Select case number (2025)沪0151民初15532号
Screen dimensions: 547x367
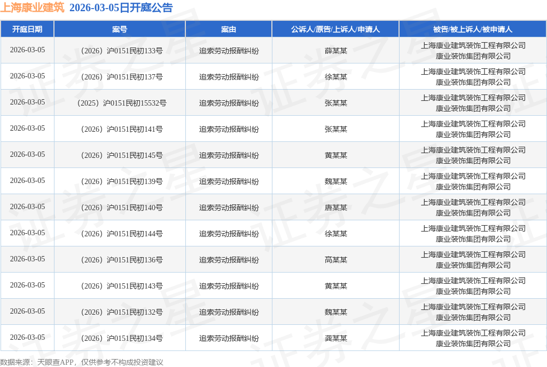(x=122, y=103)
